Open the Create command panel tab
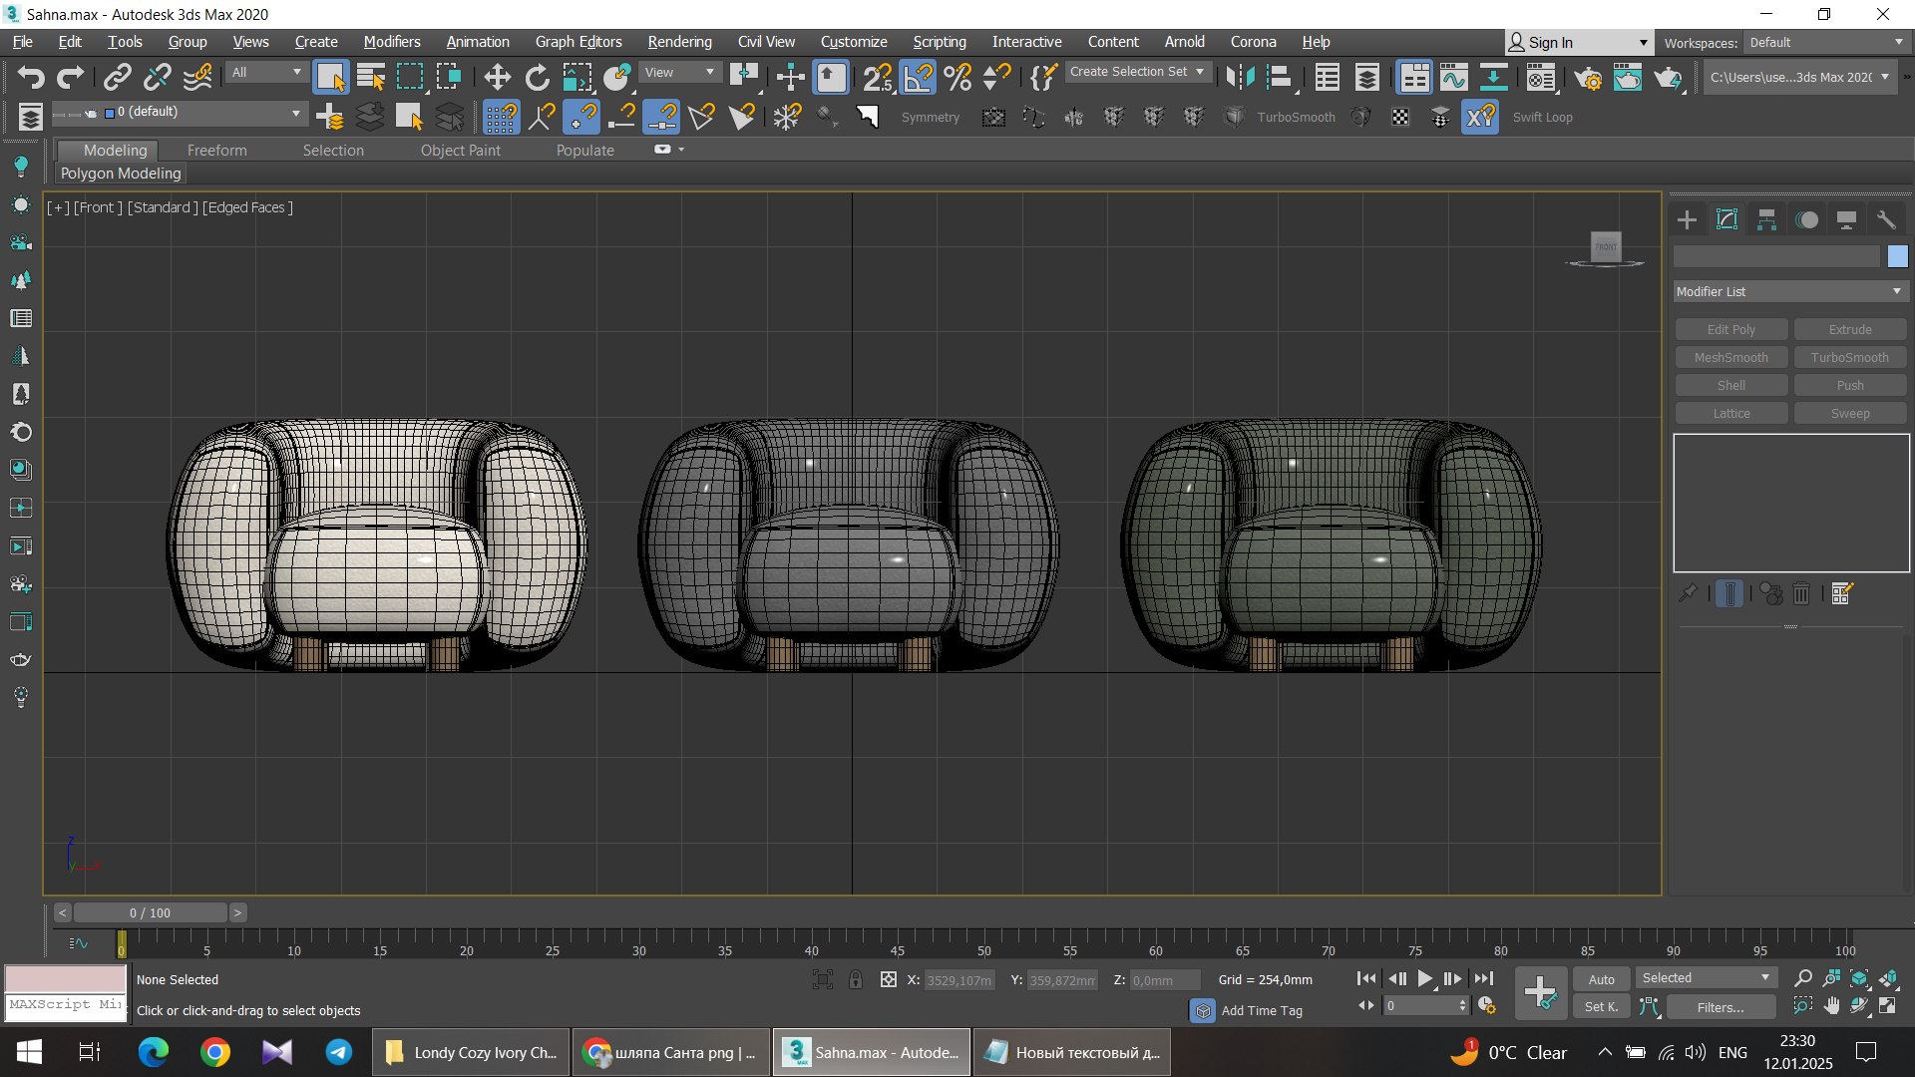The height and width of the screenshot is (1077, 1915). coord(1687,219)
